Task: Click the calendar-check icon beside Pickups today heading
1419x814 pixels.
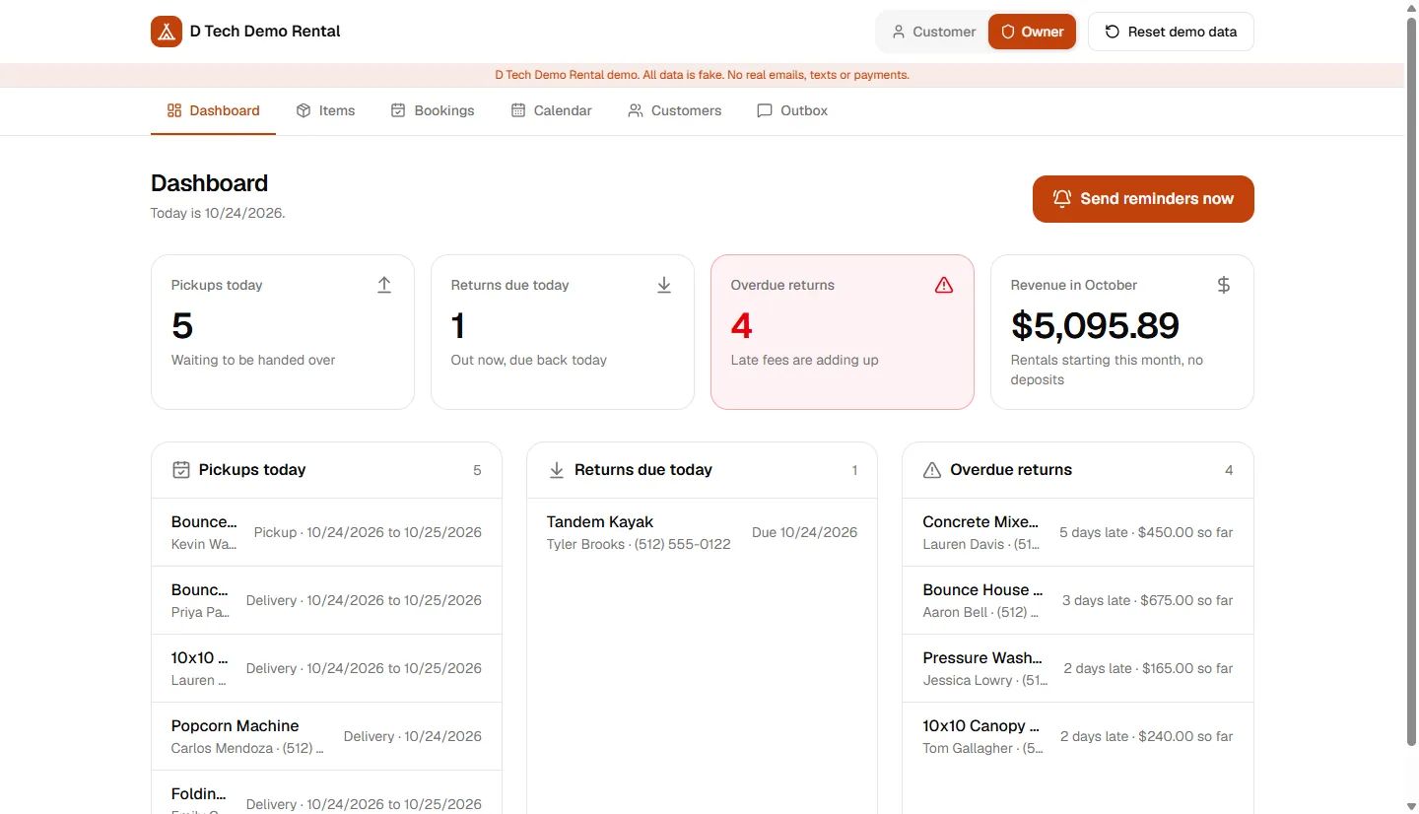Action: 181,470
